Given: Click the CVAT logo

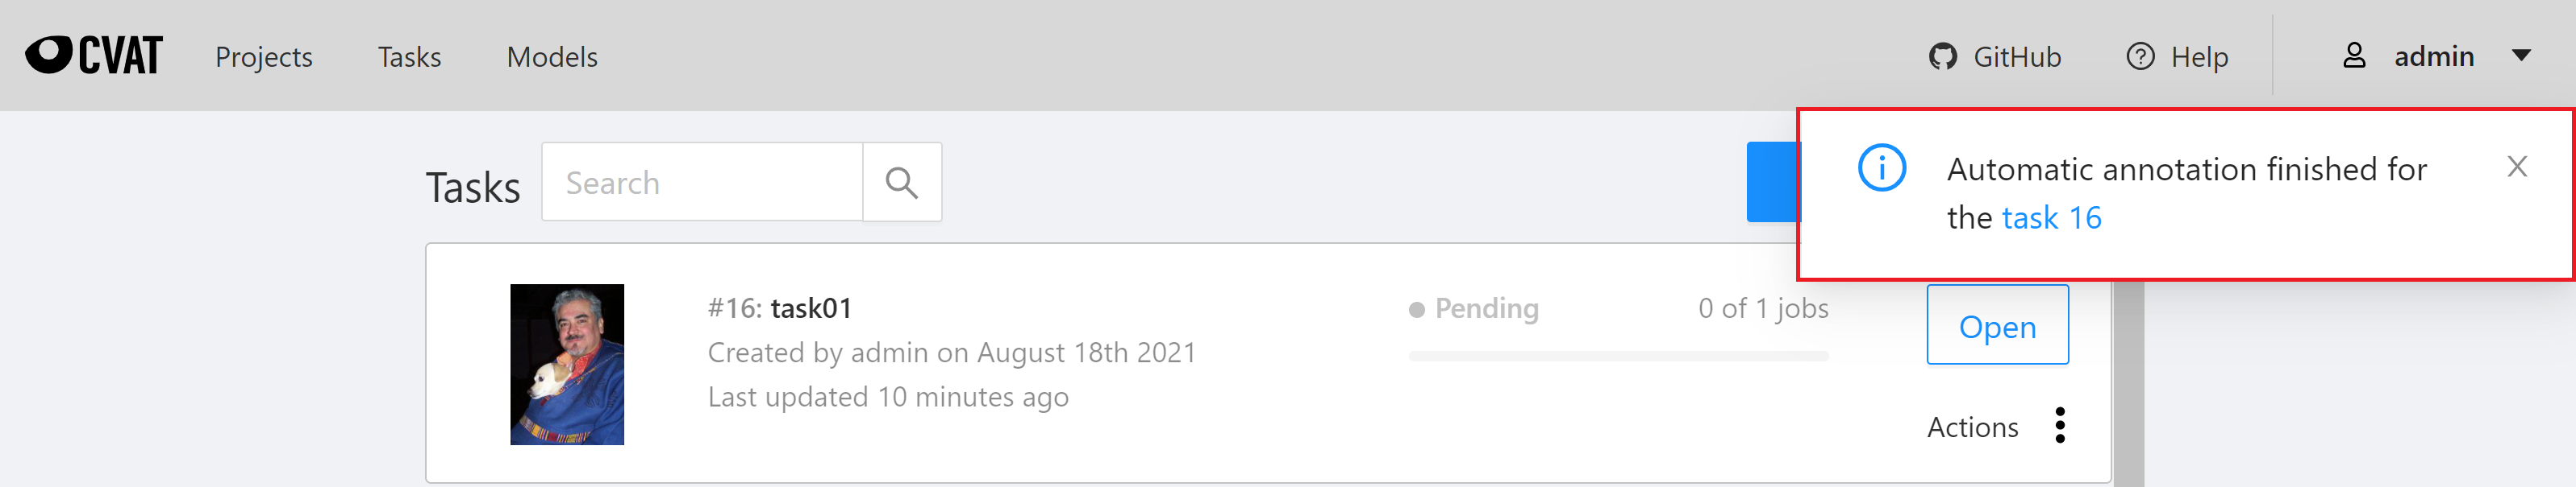Looking at the screenshot, I should (x=94, y=56).
